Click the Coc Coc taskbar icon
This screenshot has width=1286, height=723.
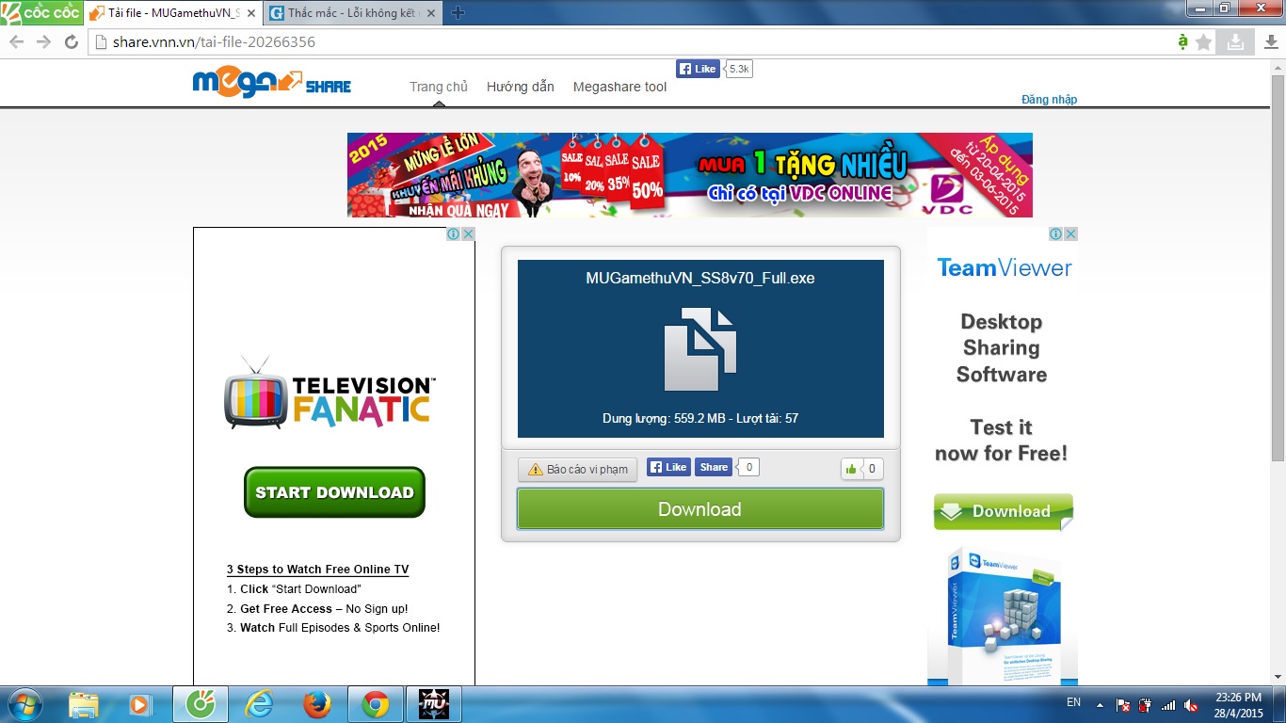pyautogui.click(x=200, y=704)
